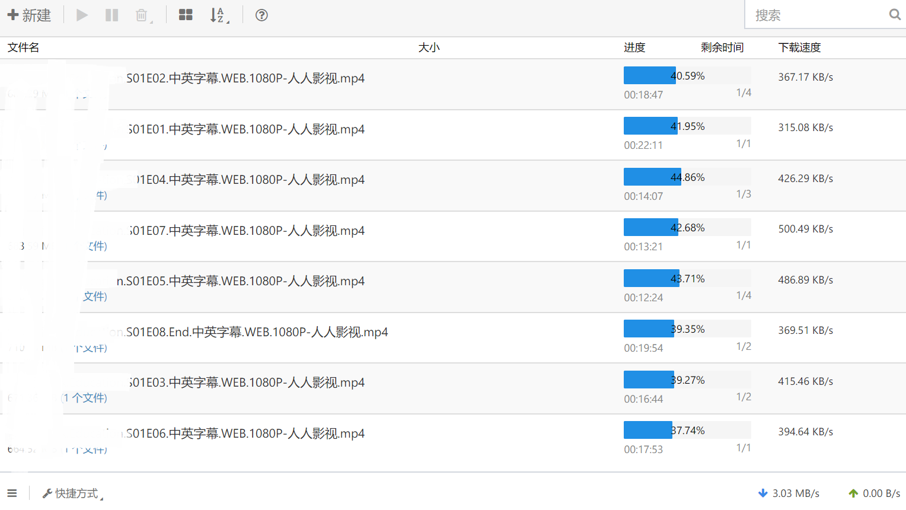Sort by 进度 column header
Screen dimensions: 906x510
coord(634,47)
